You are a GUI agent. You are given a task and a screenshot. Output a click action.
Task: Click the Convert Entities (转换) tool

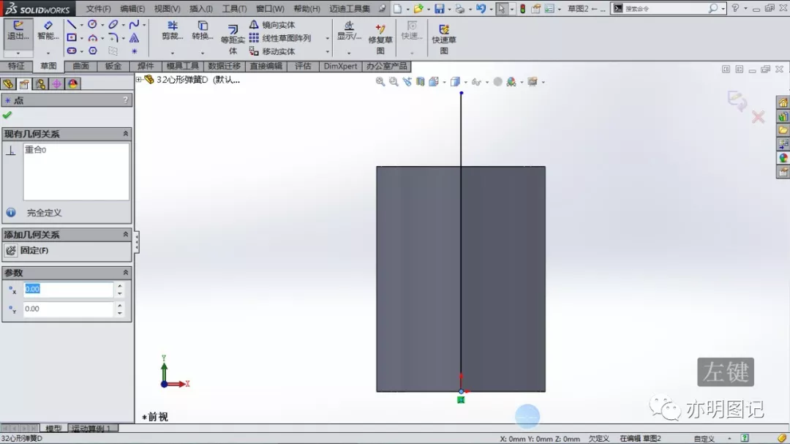pos(203,31)
